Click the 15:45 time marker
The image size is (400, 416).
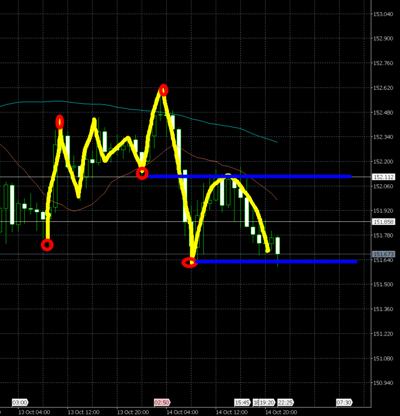[242, 402]
